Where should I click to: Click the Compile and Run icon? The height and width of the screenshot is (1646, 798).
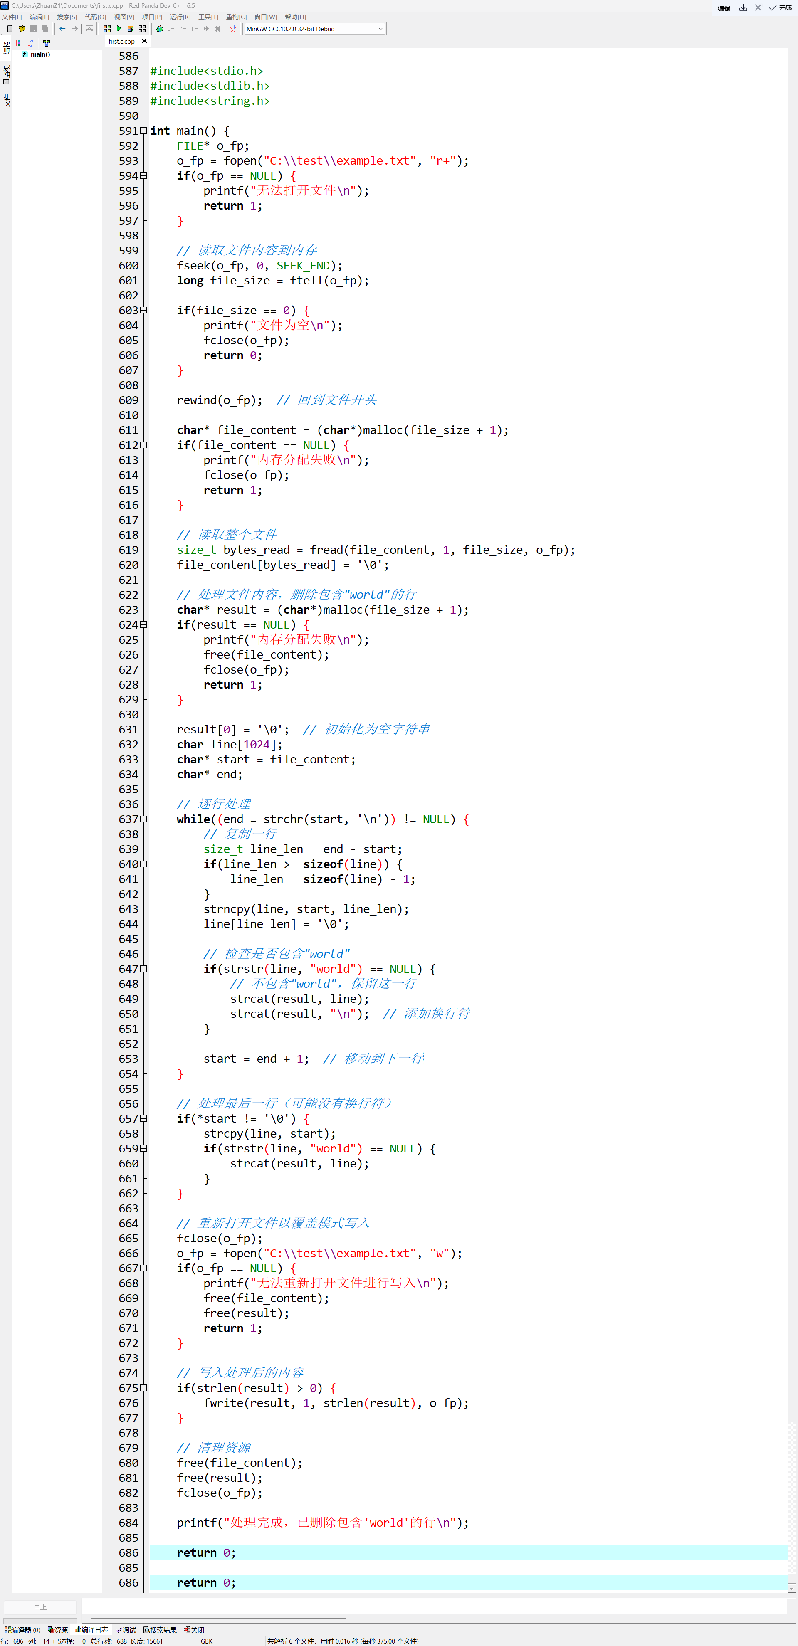130,29
